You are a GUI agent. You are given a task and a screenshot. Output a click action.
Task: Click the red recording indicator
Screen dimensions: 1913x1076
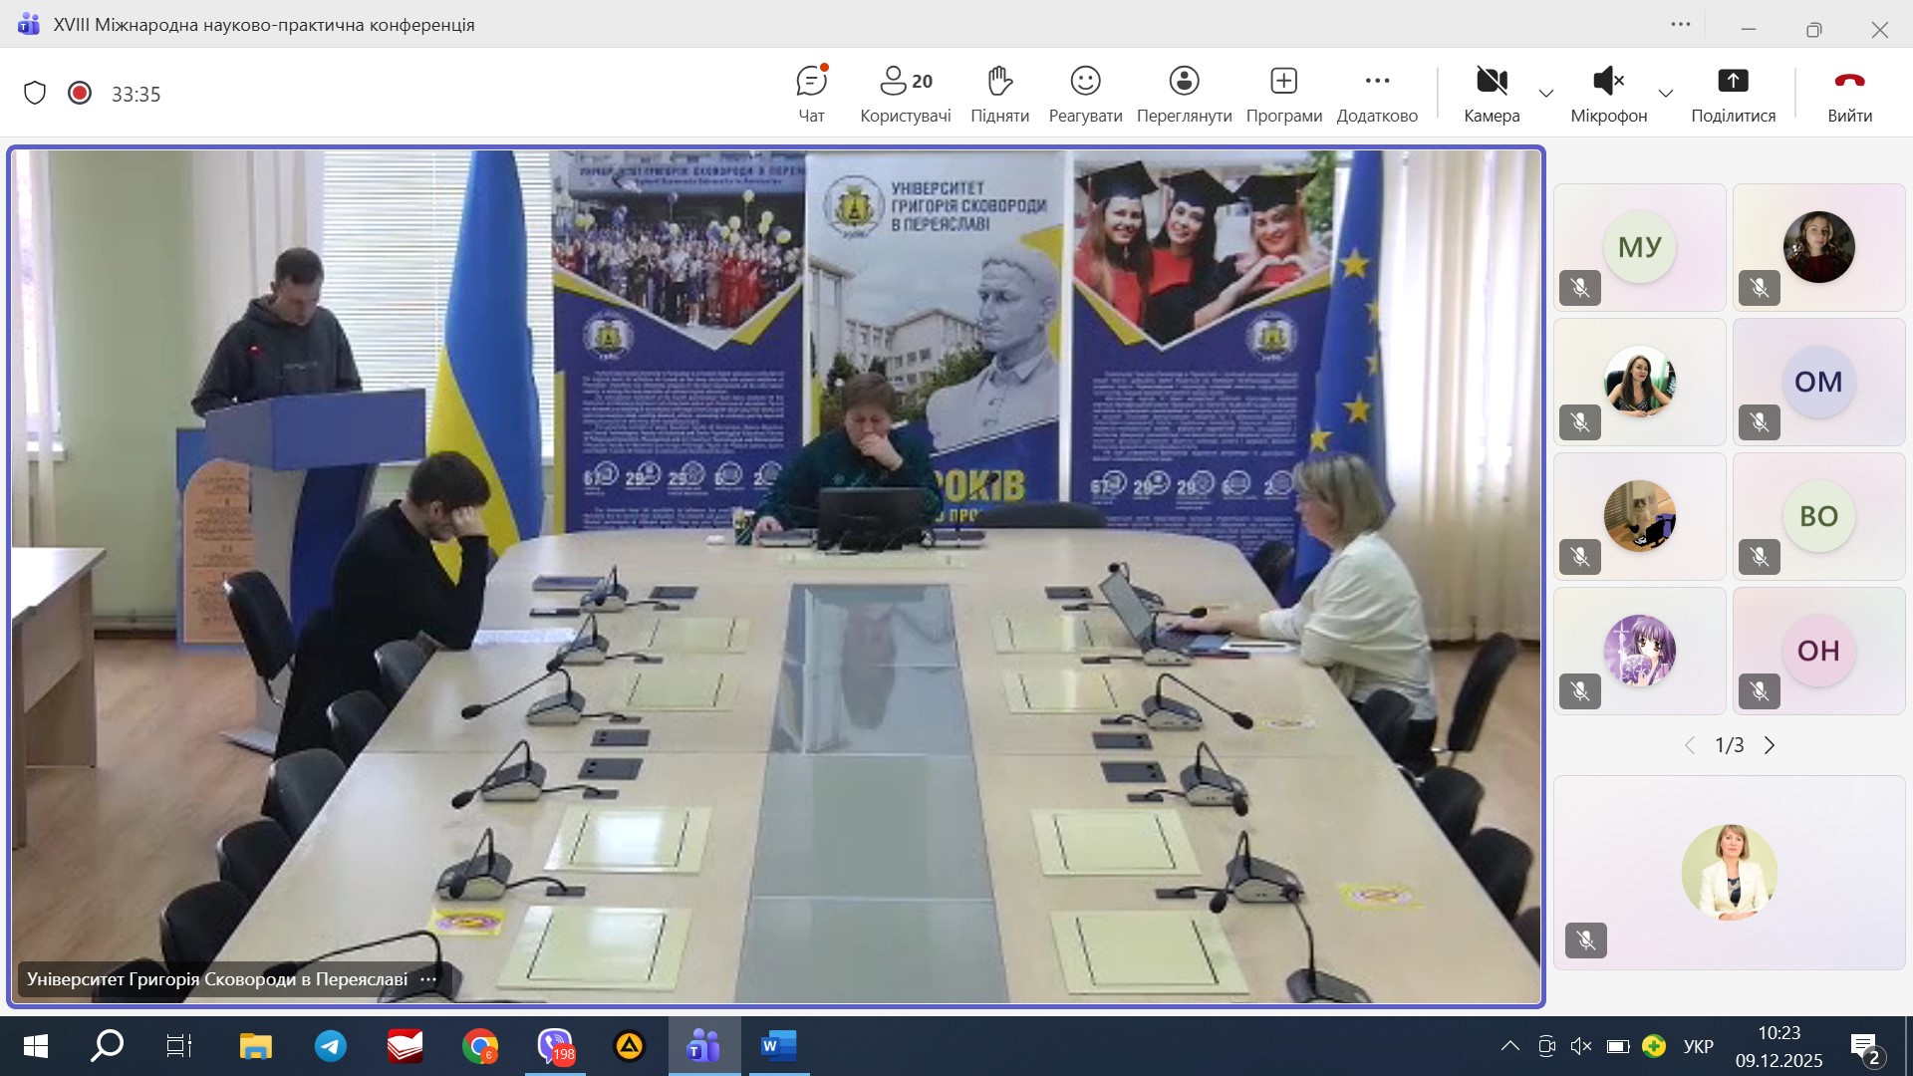80,94
